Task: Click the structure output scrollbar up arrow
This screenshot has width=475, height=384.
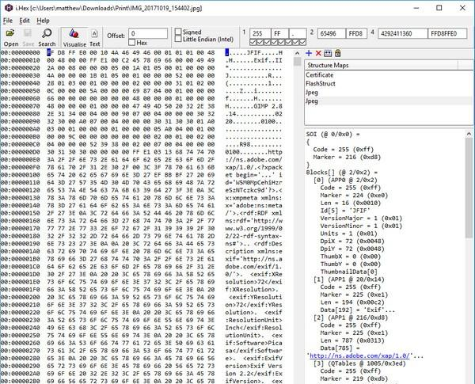Action: (x=469, y=134)
